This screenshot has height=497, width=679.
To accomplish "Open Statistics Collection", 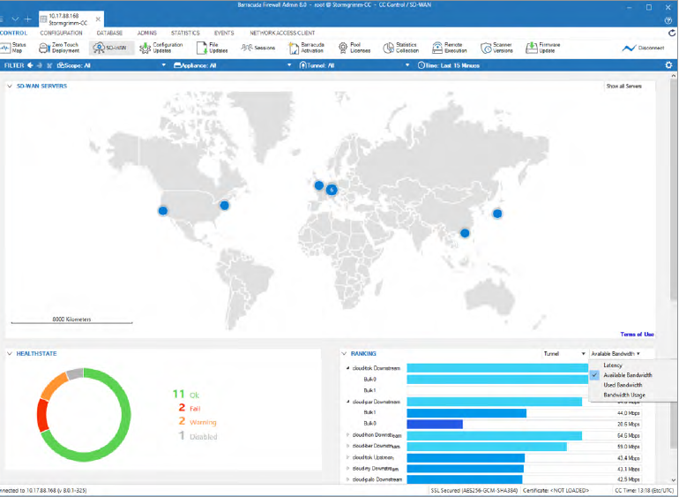I will pyautogui.click(x=401, y=48).
